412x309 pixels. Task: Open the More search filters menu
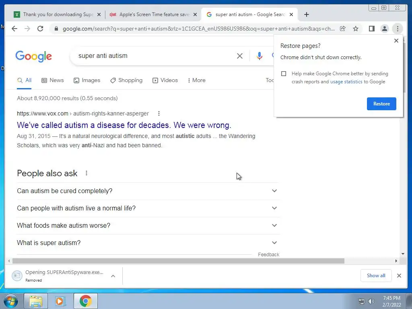coord(196,80)
